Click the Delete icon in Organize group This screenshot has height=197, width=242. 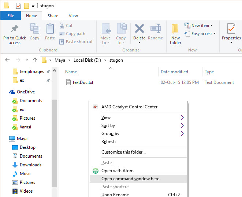coord(139,29)
